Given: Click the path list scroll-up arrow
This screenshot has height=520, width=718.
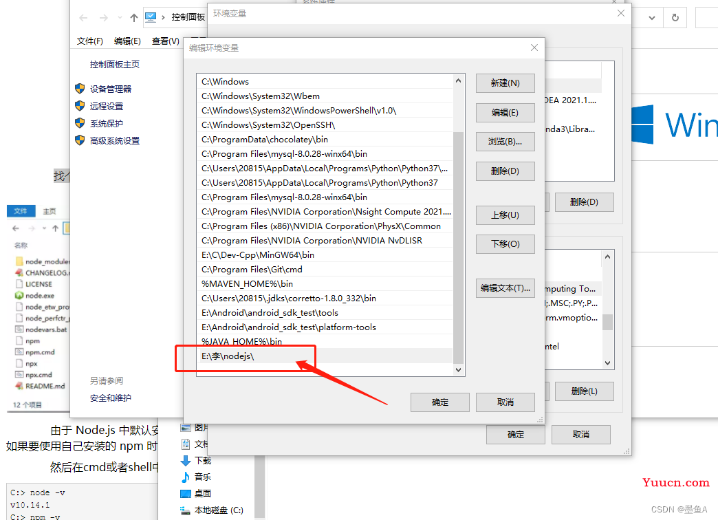Looking at the screenshot, I should (x=458, y=80).
